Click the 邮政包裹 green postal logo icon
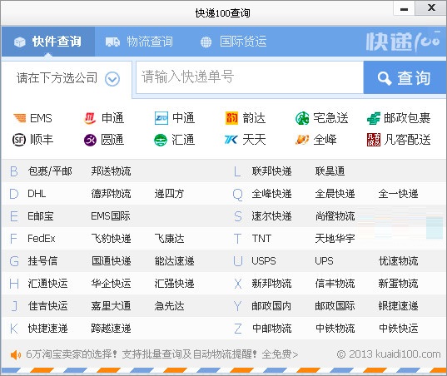447x376 pixels. (373, 118)
